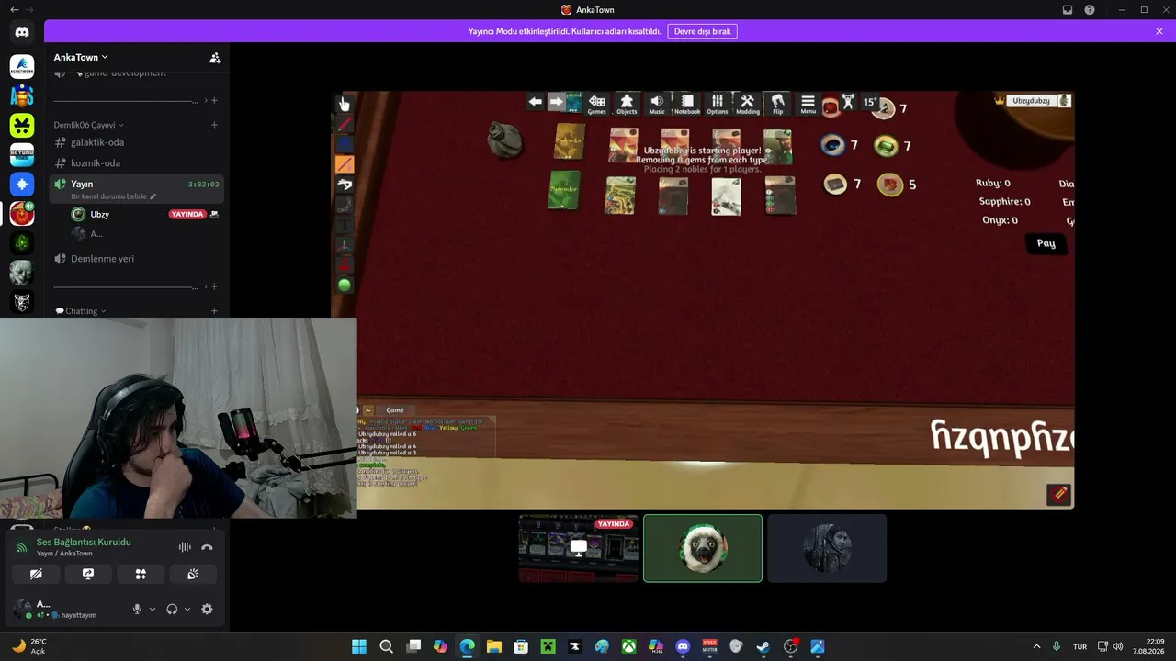Screen dimensions: 1176x661
Task: Open the Tabletop Objects menu
Action: point(627,104)
